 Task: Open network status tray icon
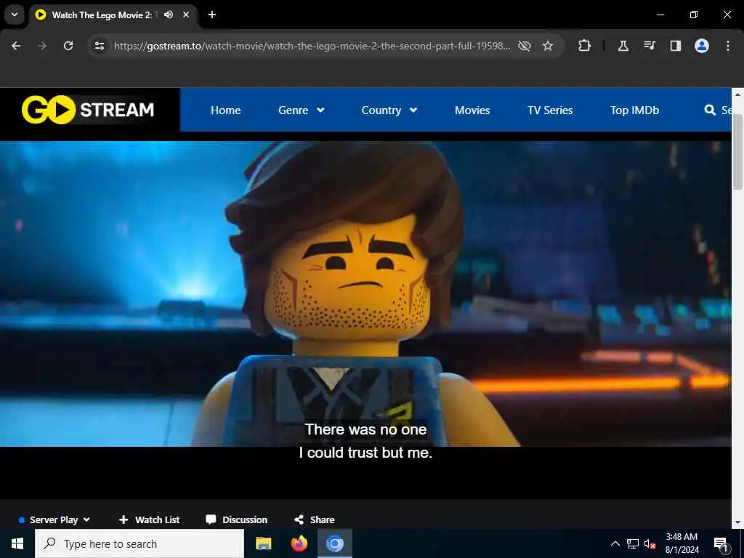[x=633, y=543]
